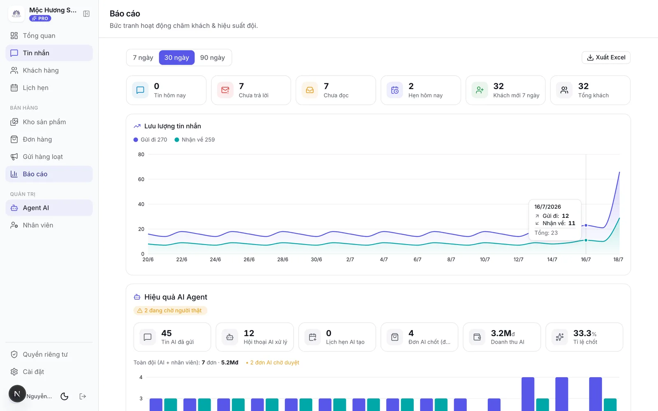The width and height of the screenshot is (658, 411).
Task: Open Tổng quan dashboard icon
Action: click(x=14, y=36)
